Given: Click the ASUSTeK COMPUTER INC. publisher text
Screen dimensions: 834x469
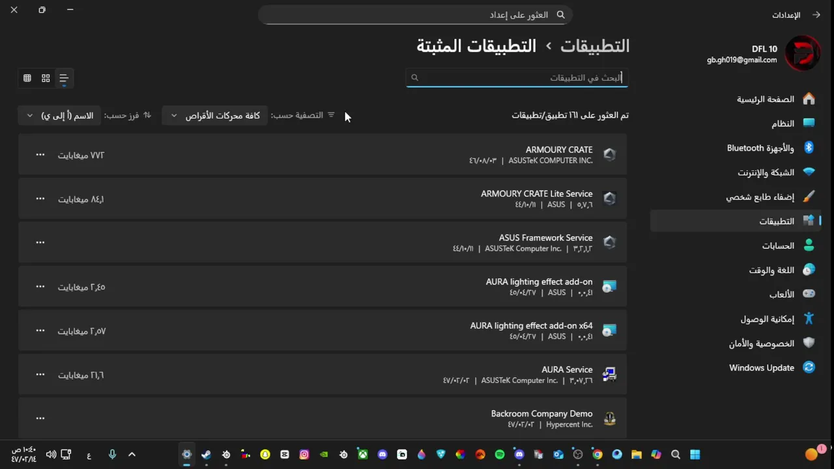Looking at the screenshot, I should point(551,161).
